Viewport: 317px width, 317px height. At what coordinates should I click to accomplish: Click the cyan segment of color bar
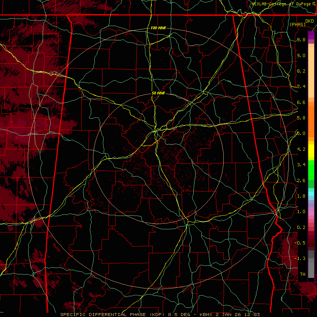[311, 194]
